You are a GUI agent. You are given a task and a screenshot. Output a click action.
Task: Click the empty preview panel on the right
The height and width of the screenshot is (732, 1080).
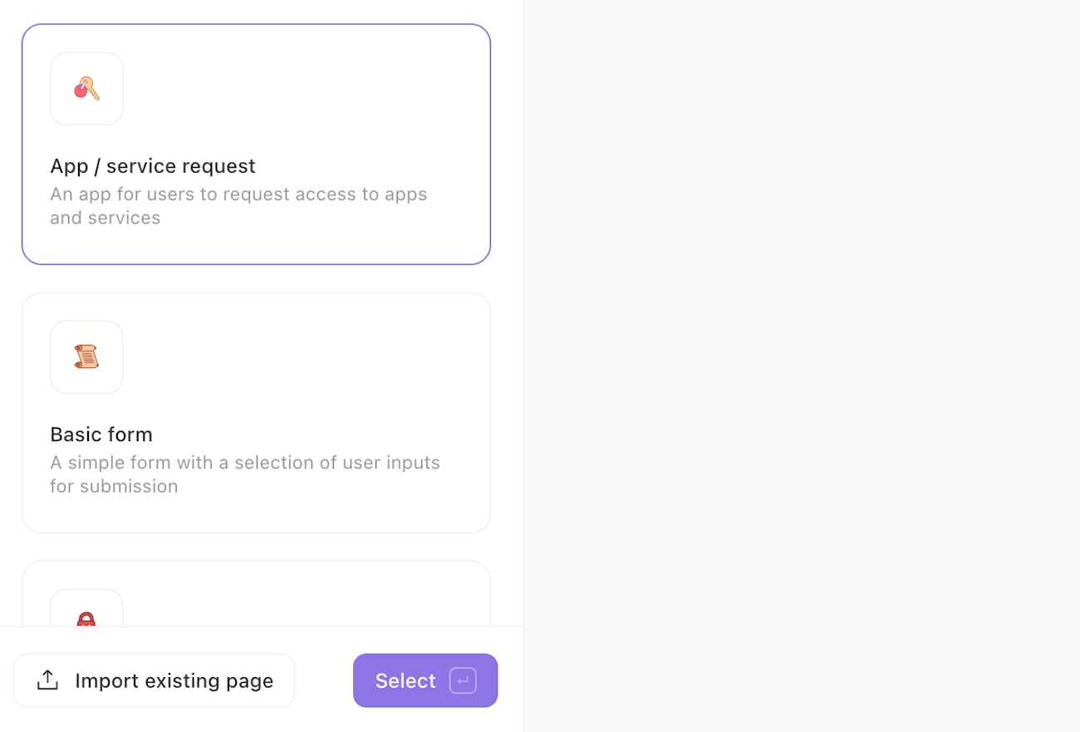[802, 366]
